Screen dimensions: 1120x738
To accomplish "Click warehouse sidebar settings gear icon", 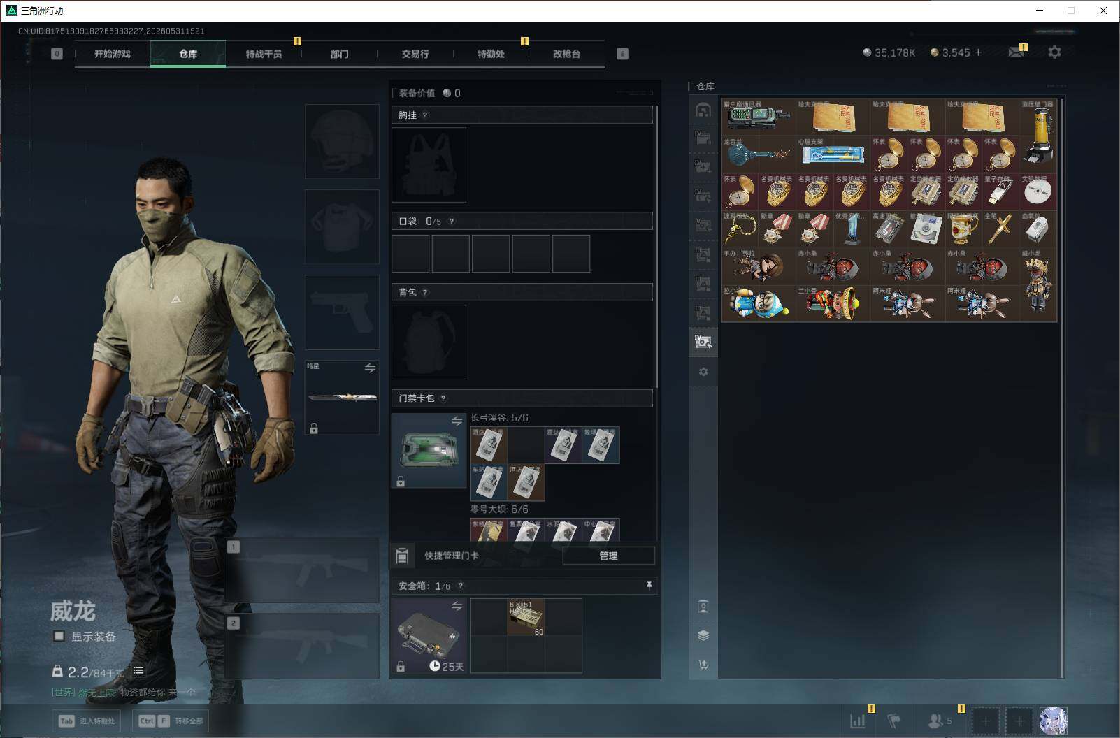I will point(703,372).
